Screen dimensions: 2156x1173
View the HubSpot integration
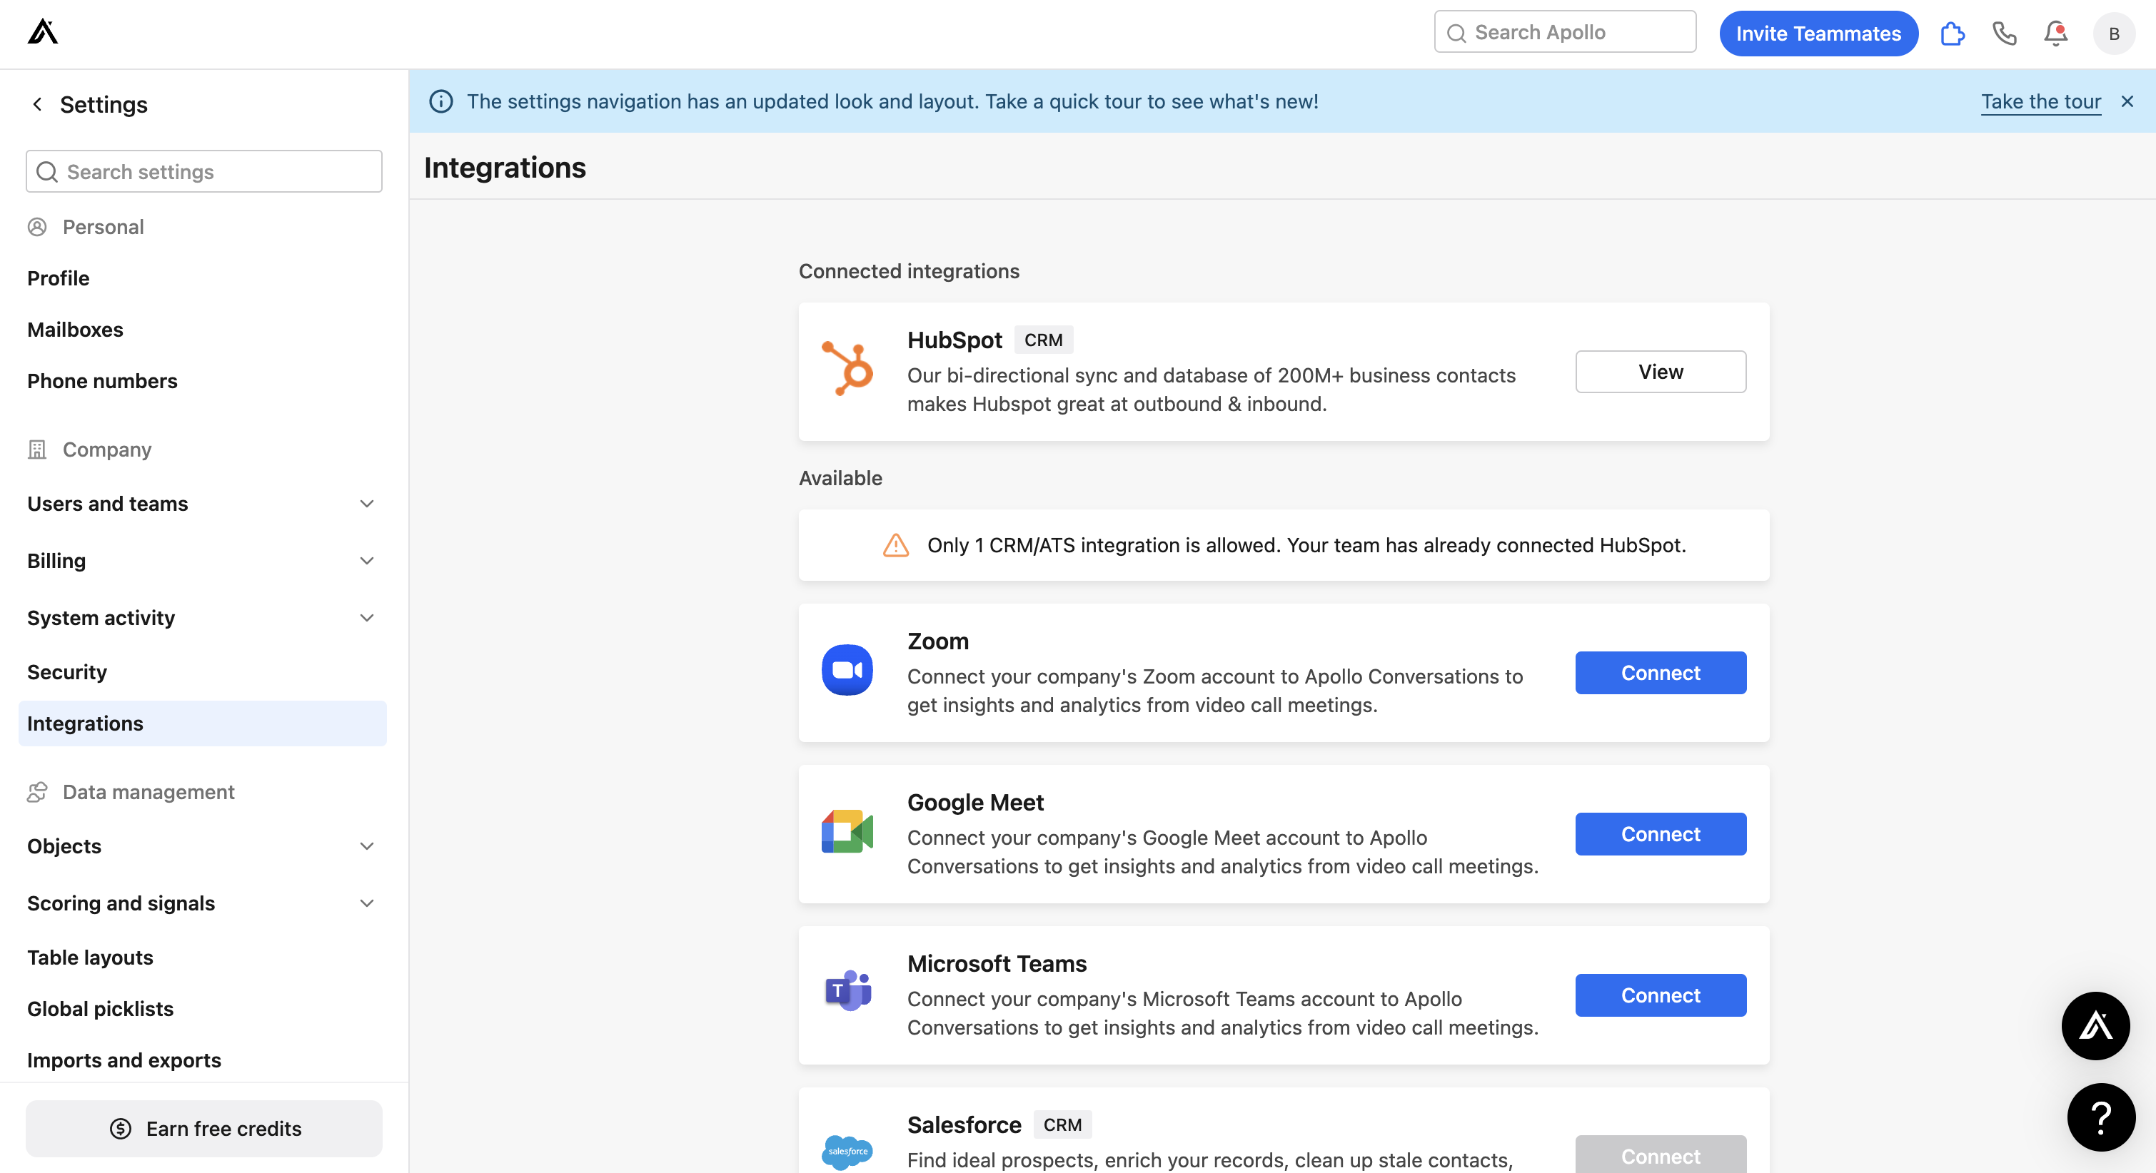(x=1660, y=372)
